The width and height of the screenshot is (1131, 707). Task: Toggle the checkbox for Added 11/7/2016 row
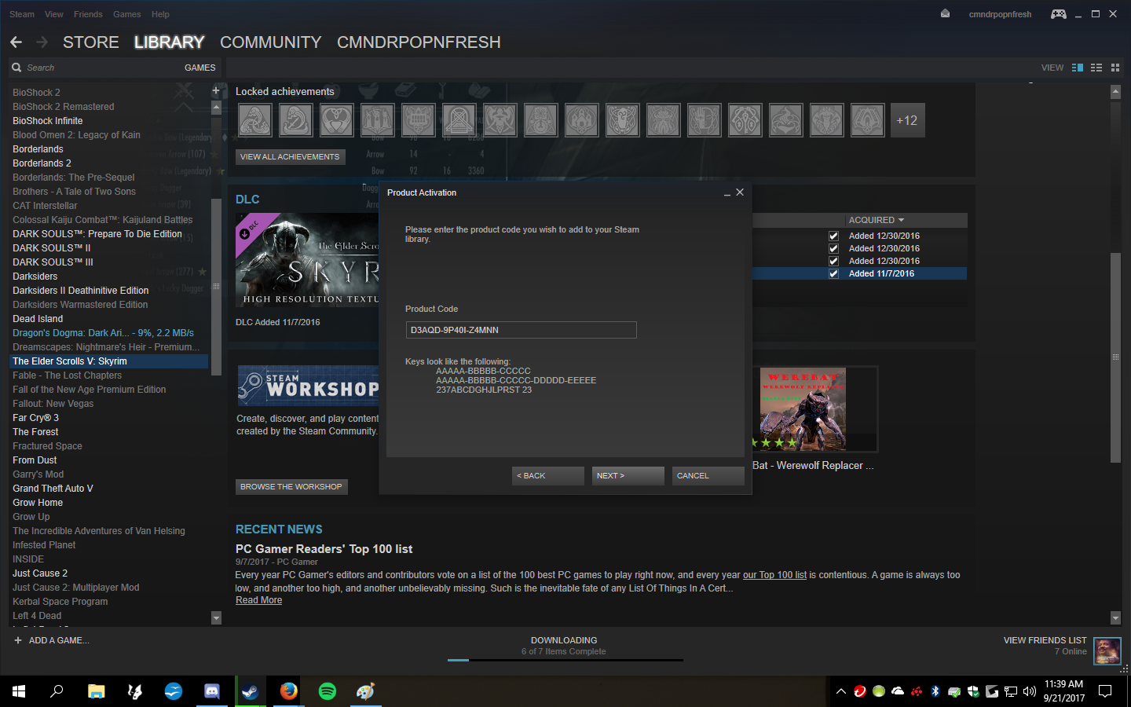point(833,273)
